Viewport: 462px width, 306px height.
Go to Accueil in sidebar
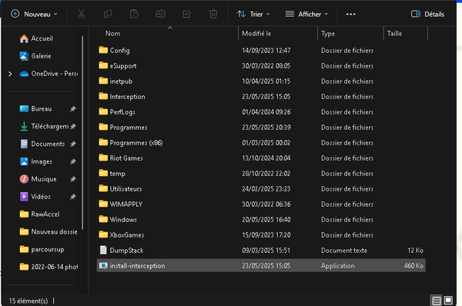pyautogui.click(x=36, y=38)
